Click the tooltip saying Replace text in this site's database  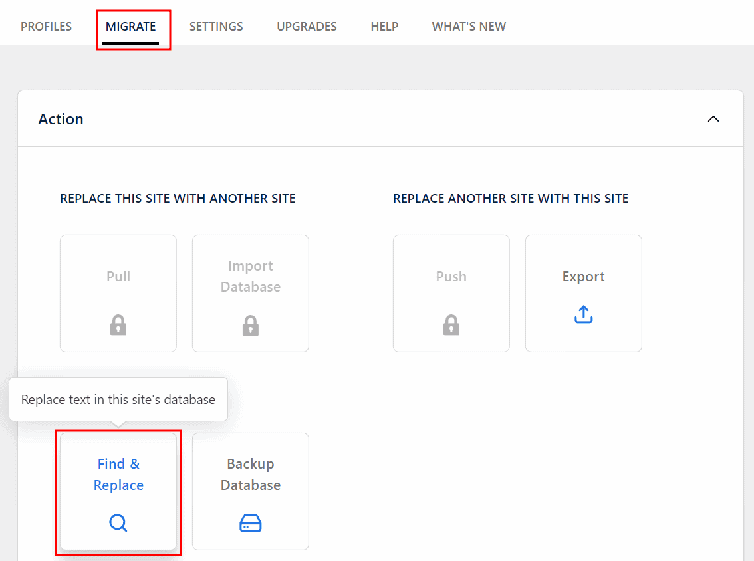click(118, 399)
